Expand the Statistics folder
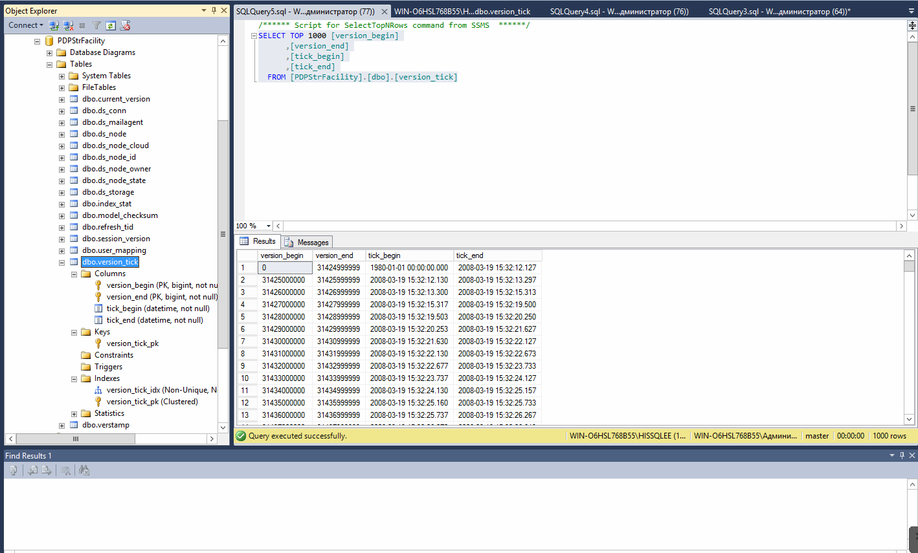 click(74, 413)
